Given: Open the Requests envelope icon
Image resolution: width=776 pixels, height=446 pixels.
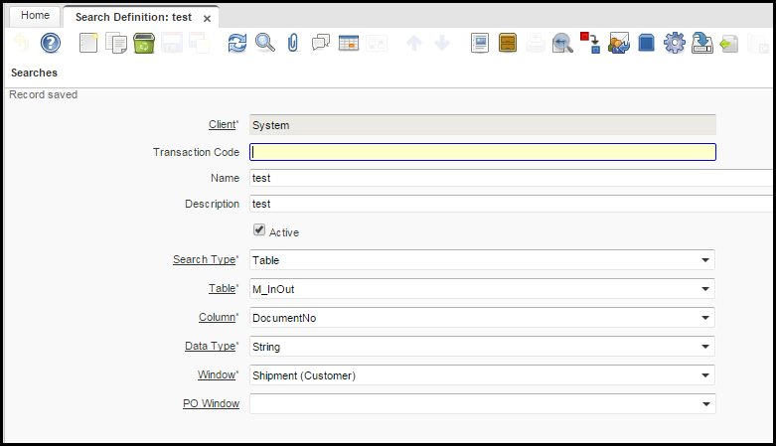Looking at the screenshot, I should 619,43.
